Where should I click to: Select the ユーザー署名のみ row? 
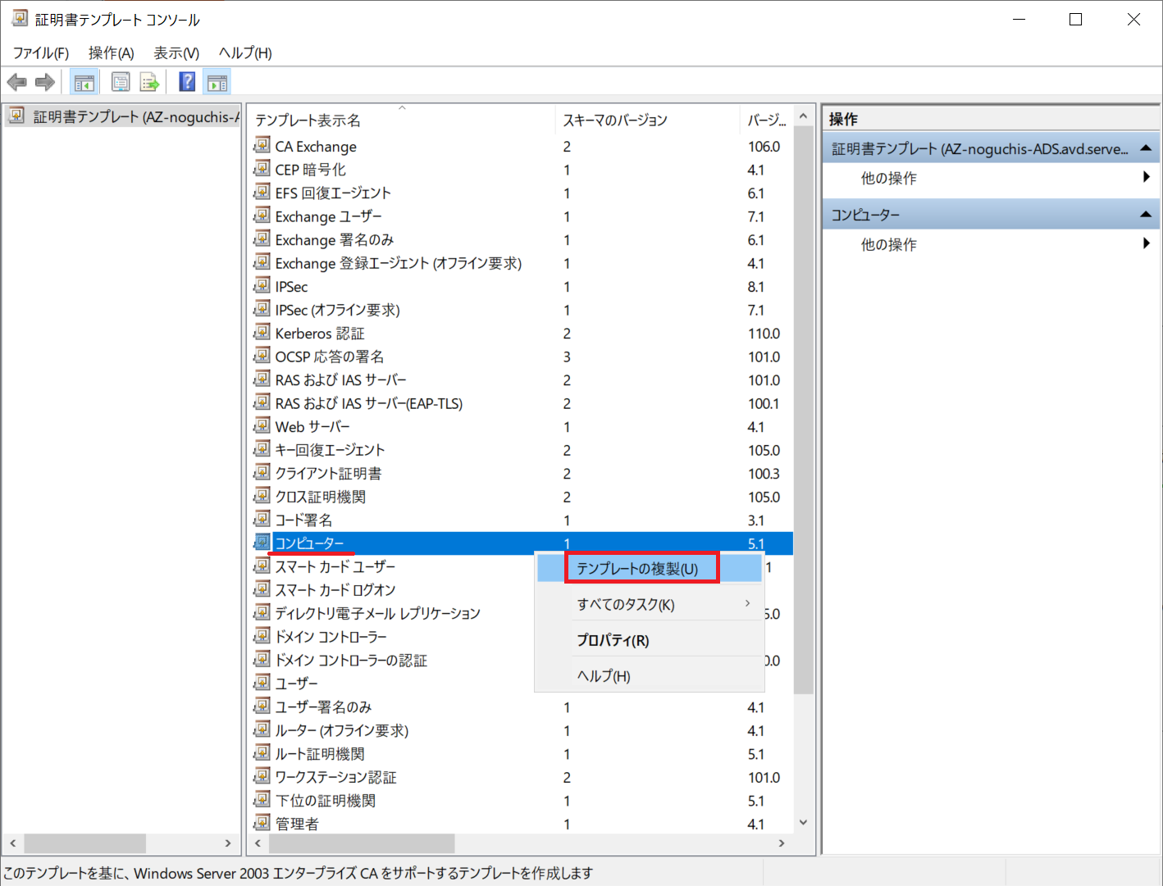[521, 707]
